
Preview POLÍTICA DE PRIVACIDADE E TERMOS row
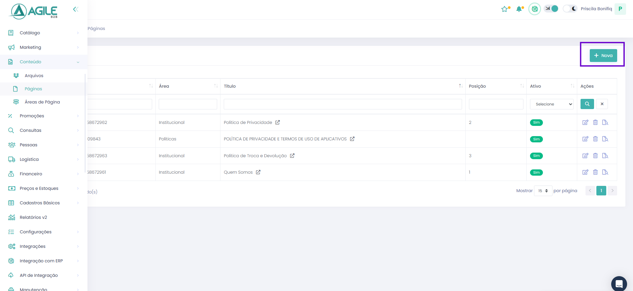pos(605,139)
